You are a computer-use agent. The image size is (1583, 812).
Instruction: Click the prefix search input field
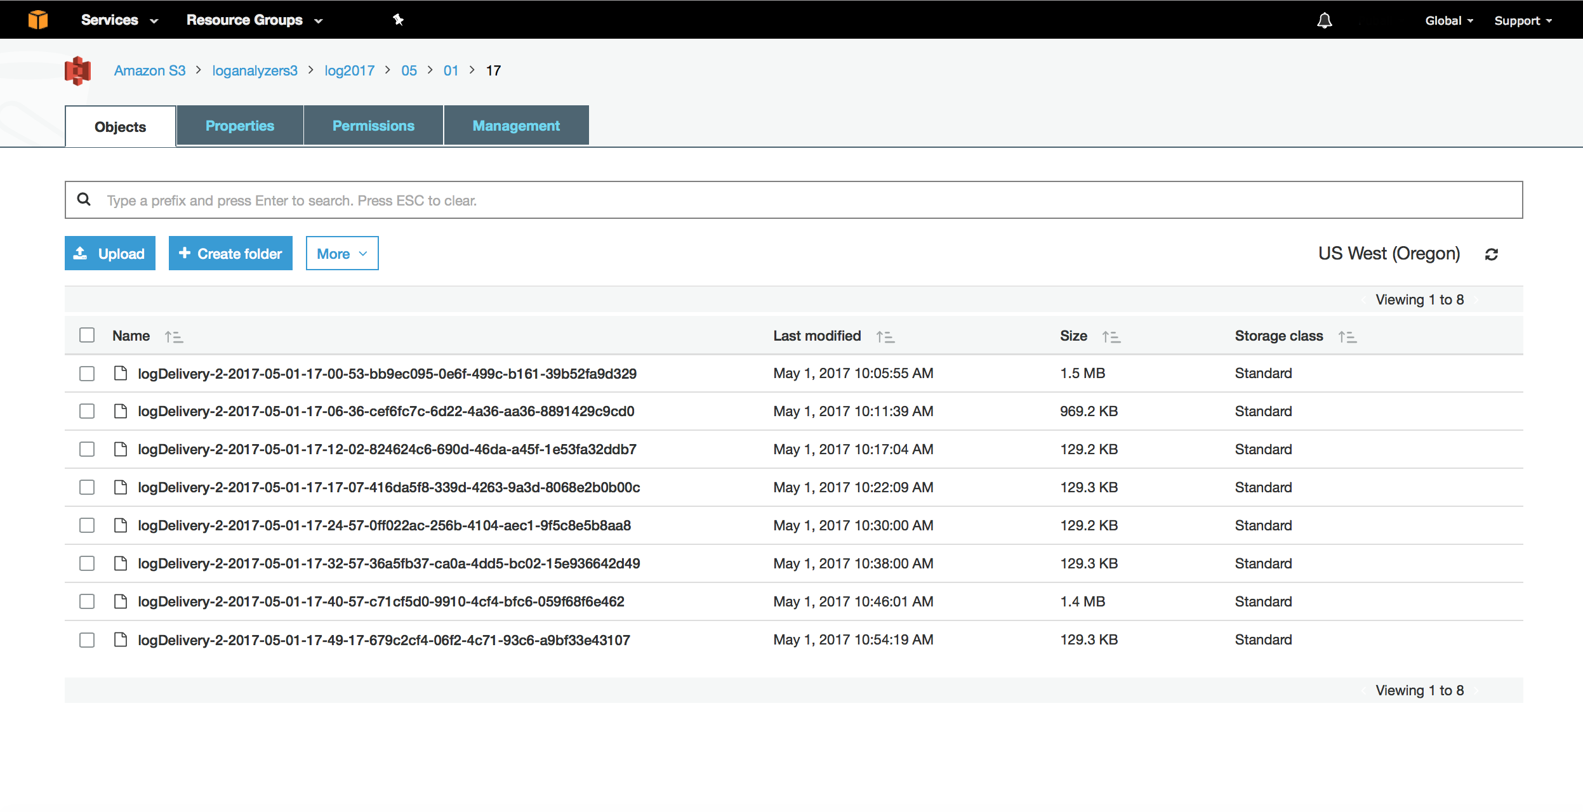pos(793,200)
